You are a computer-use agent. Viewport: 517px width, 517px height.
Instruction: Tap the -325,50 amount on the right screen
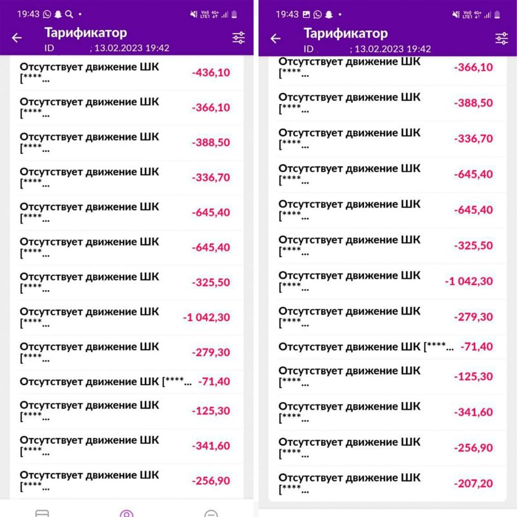coord(473,246)
